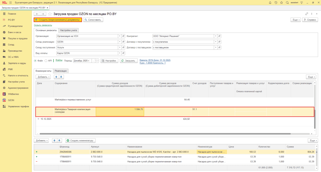Open history clock icon in title bar

point(276,3)
